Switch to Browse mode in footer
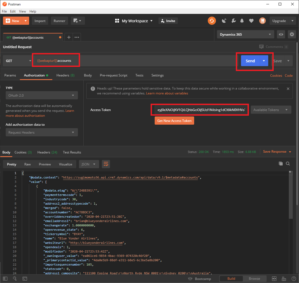The width and height of the screenshot is (299, 283). click(254, 279)
